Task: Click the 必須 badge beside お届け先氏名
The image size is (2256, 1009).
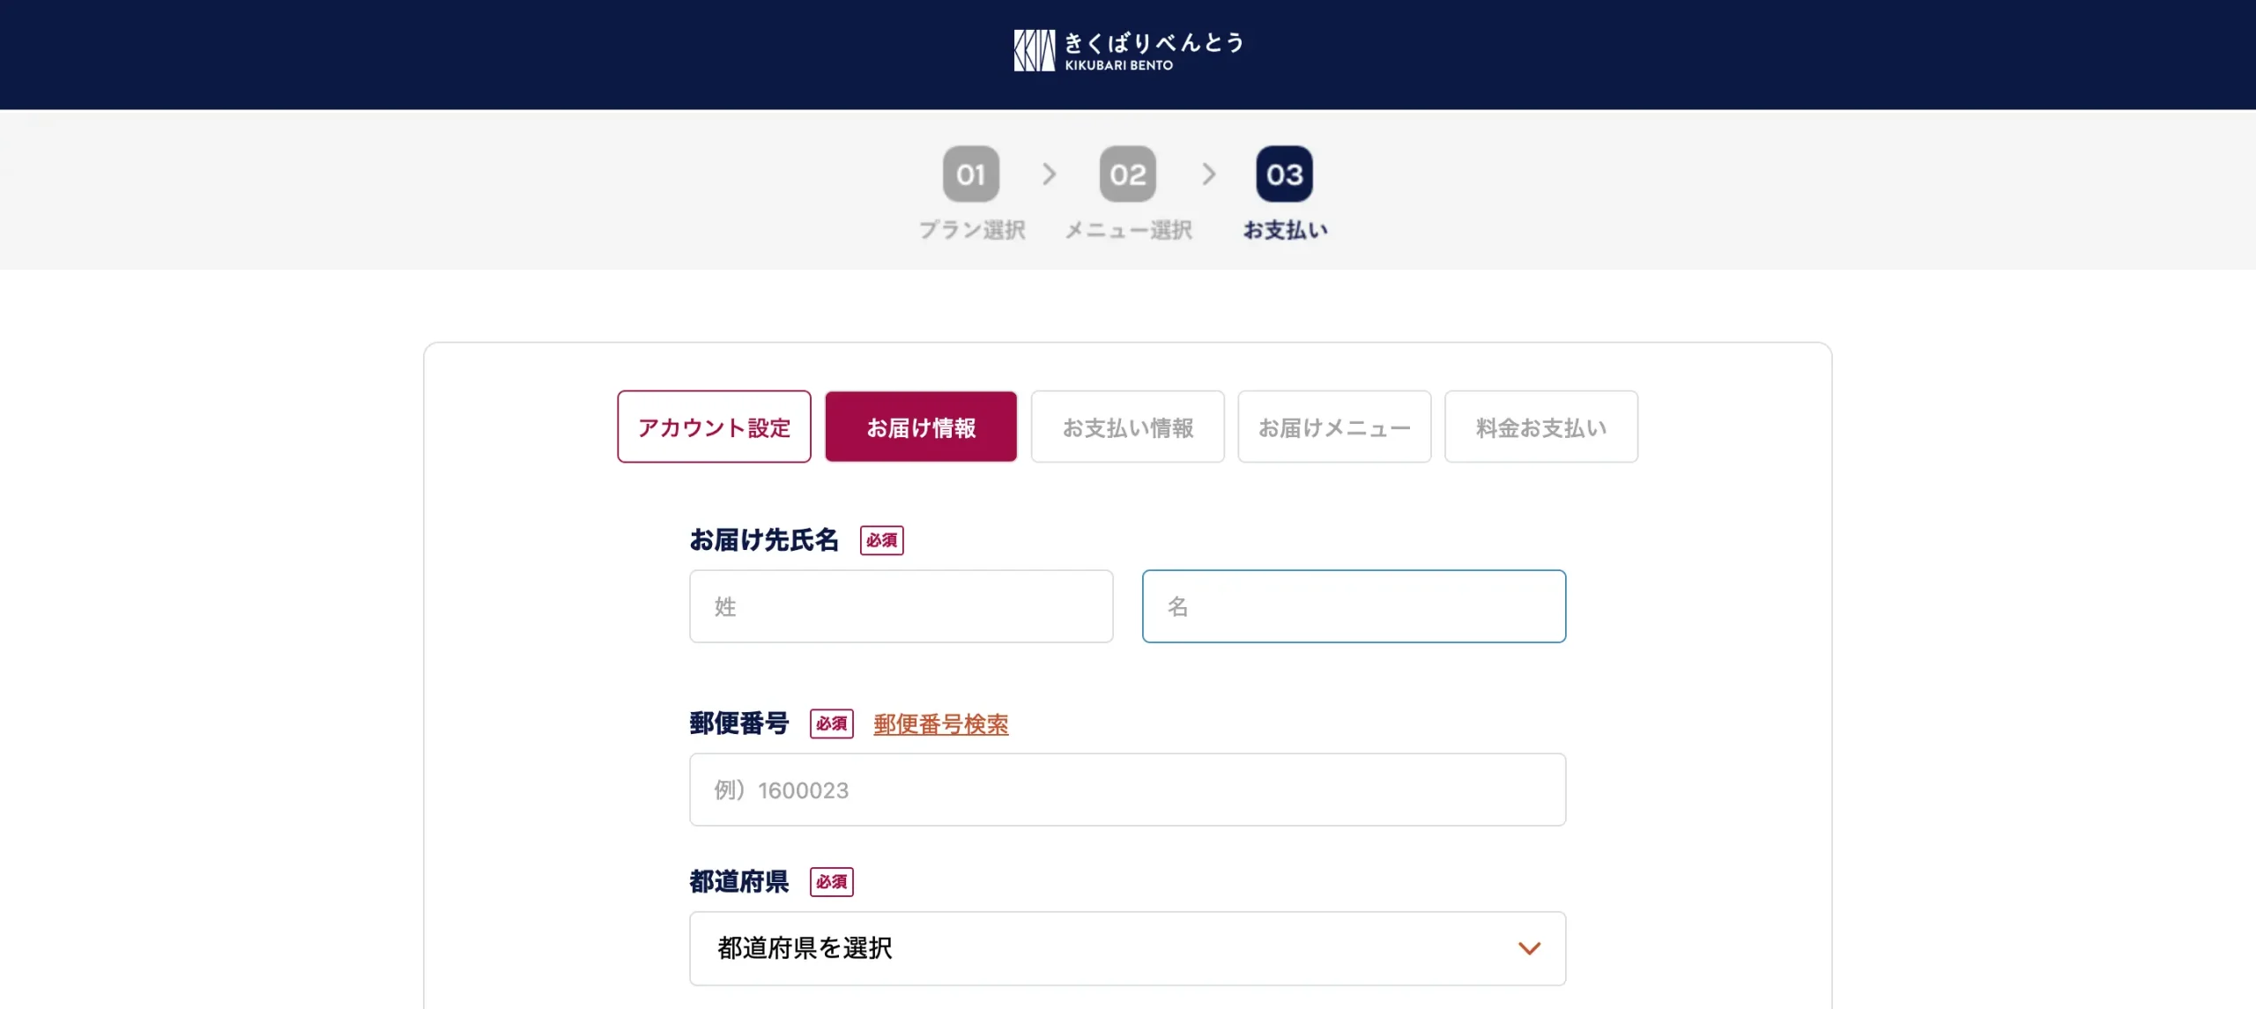Action: coord(881,540)
